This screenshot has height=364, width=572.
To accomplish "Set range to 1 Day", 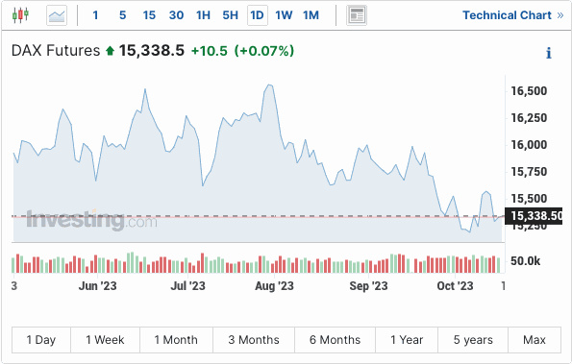I will [41, 340].
